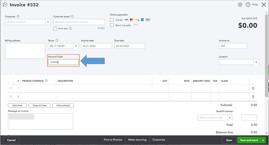269x145 pixels.
Task: Open the Make recurring option
Action: pyautogui.click(x=137, y=140)
